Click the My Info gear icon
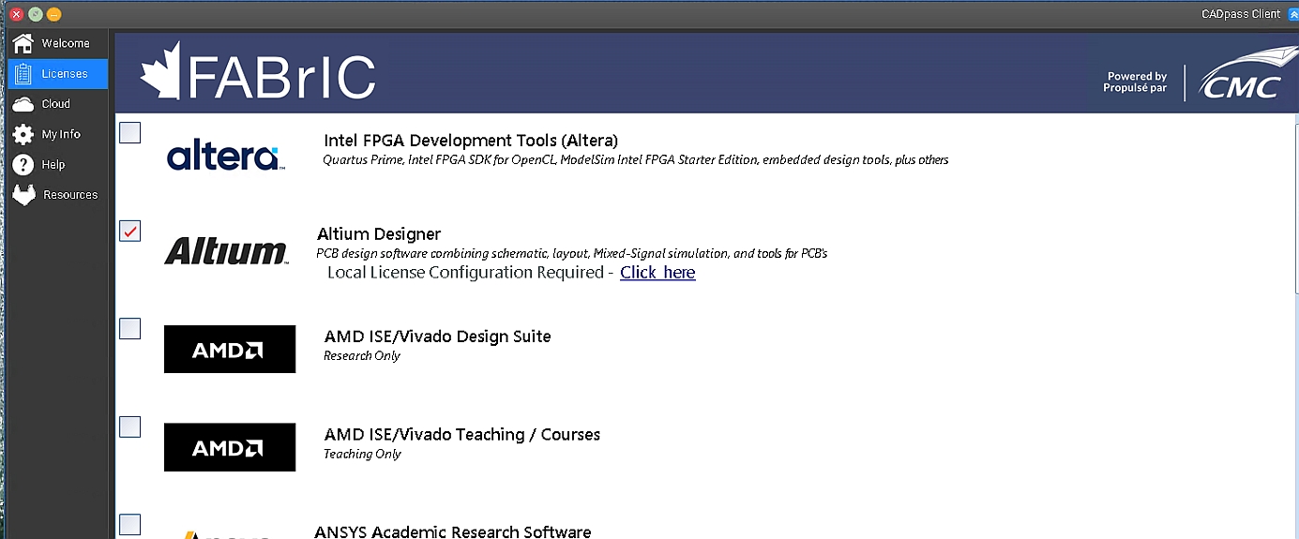This screenshot has height=539, width=1299. [23, 134]
